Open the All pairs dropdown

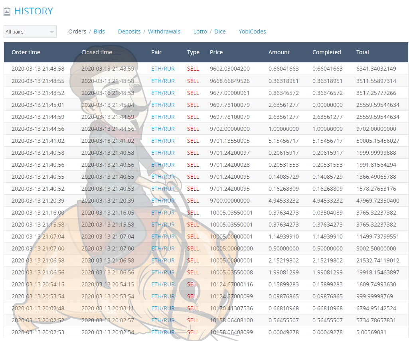[x=30, y=32]
